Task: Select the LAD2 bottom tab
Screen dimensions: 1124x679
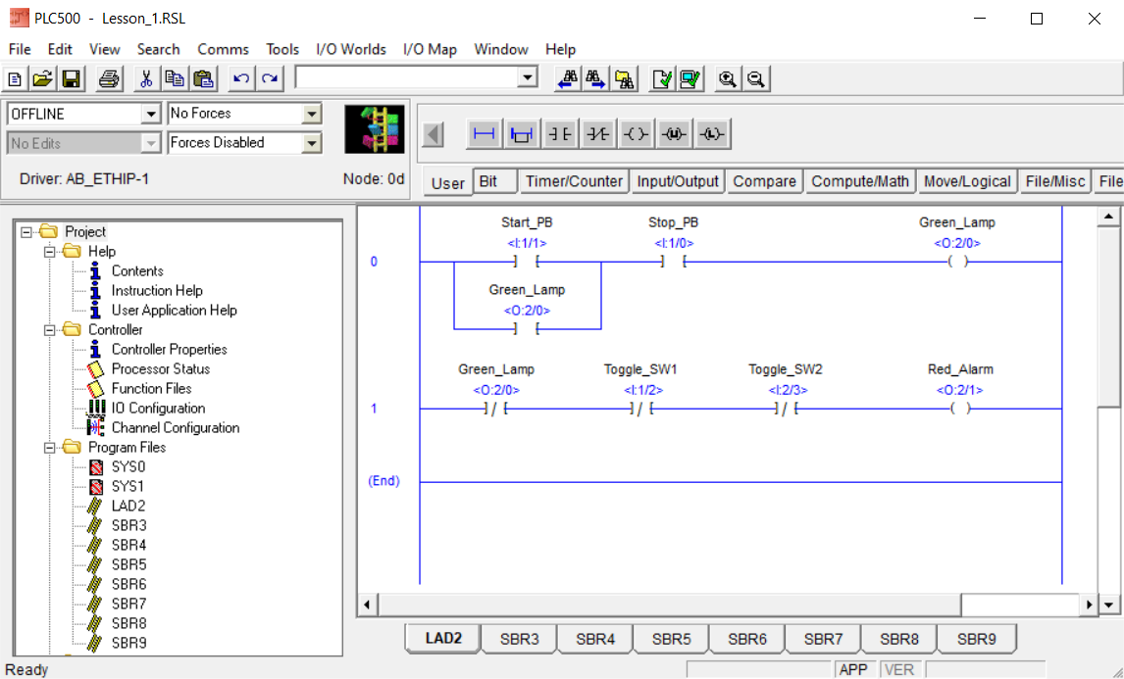Action: (443, 638)
